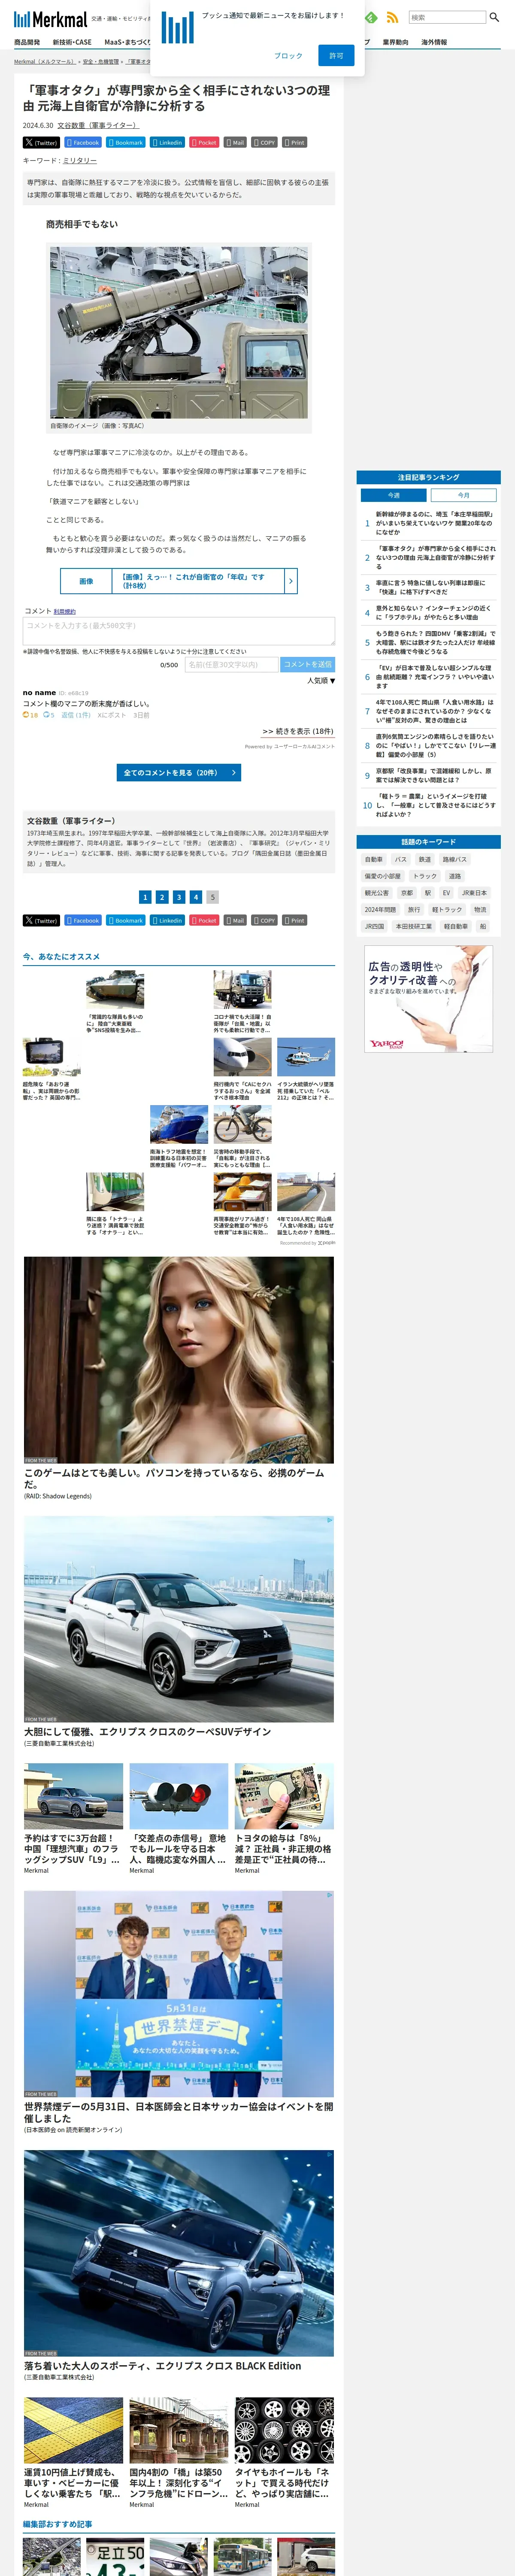Open keyword link ミリタリー
This screenshot has height=2576, width=515.
pos(80,160)
